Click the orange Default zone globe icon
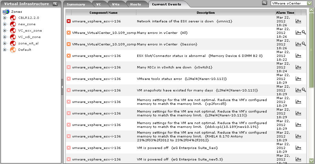The height and width of the screenshot is (164, 315). click(13, 50)
